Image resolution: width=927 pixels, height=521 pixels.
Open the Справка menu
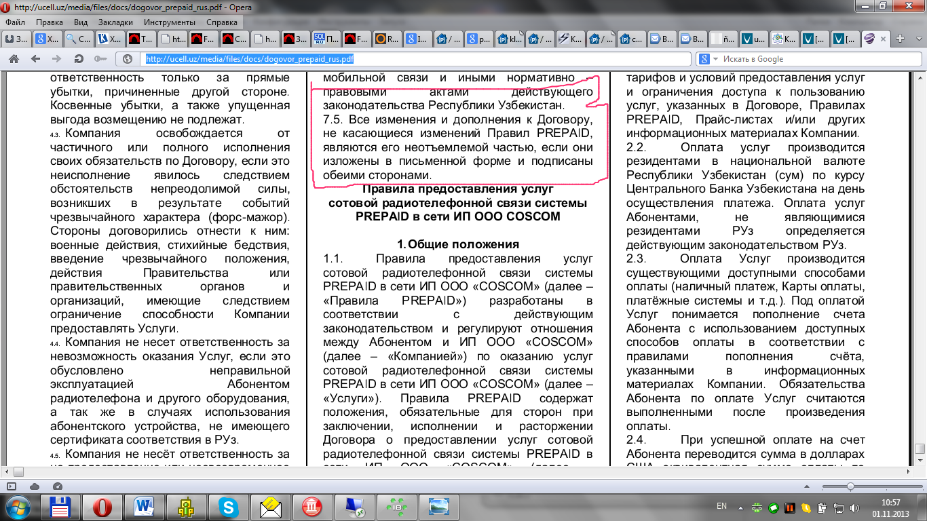pos(221,22)
